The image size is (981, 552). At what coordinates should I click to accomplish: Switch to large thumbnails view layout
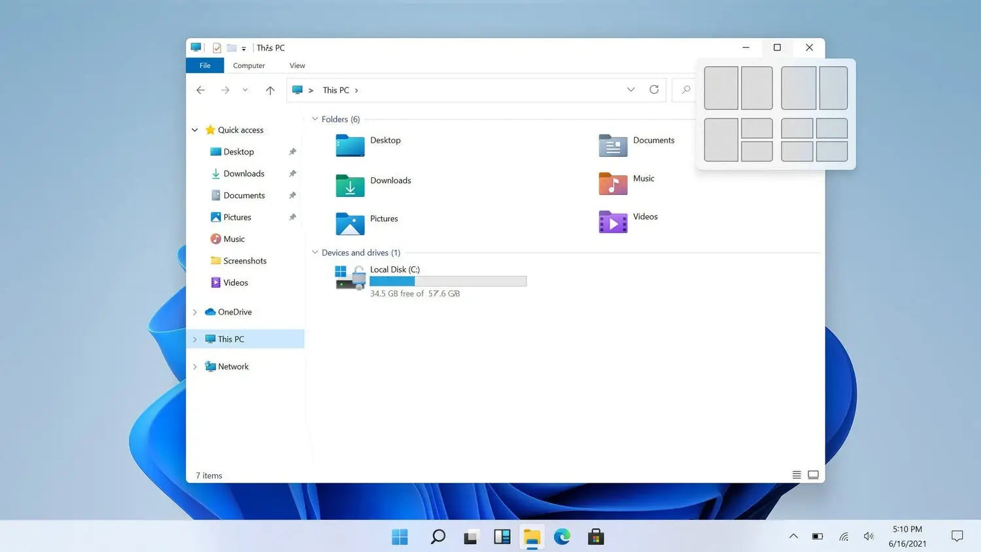coord(813,474)
